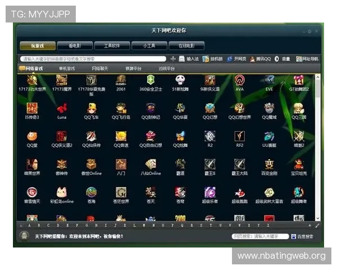Viewport: 337px width, 270px height.
Task: Open the Luna game icon
Action: click(62, 111)
